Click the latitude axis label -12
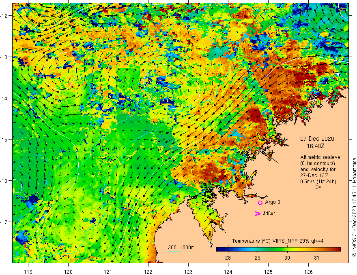The image size is (357, 275). coord(4,16)
